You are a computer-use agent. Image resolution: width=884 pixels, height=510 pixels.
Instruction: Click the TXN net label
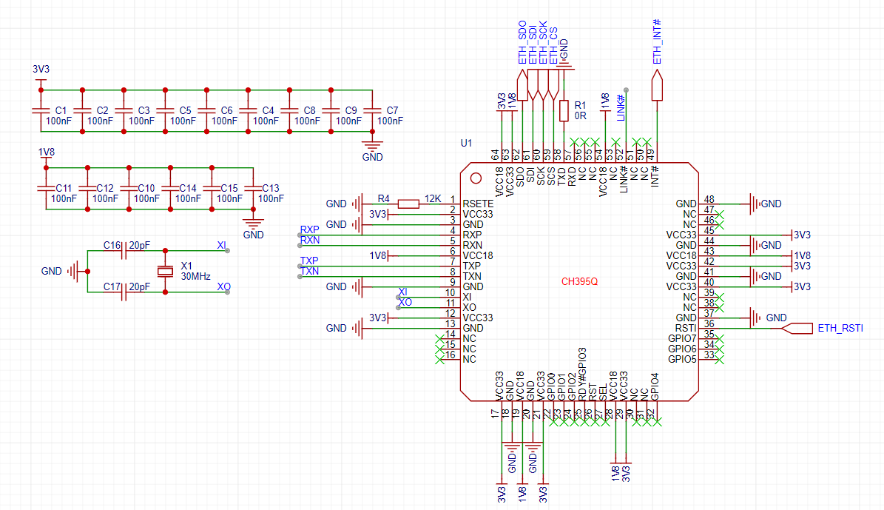pos(309,272)
